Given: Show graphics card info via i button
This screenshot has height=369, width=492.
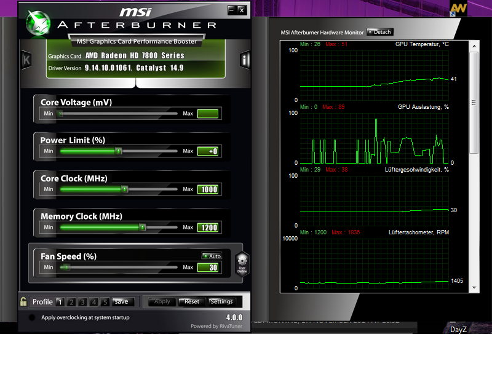Looking at the screenshot, I should click(245, 60).
